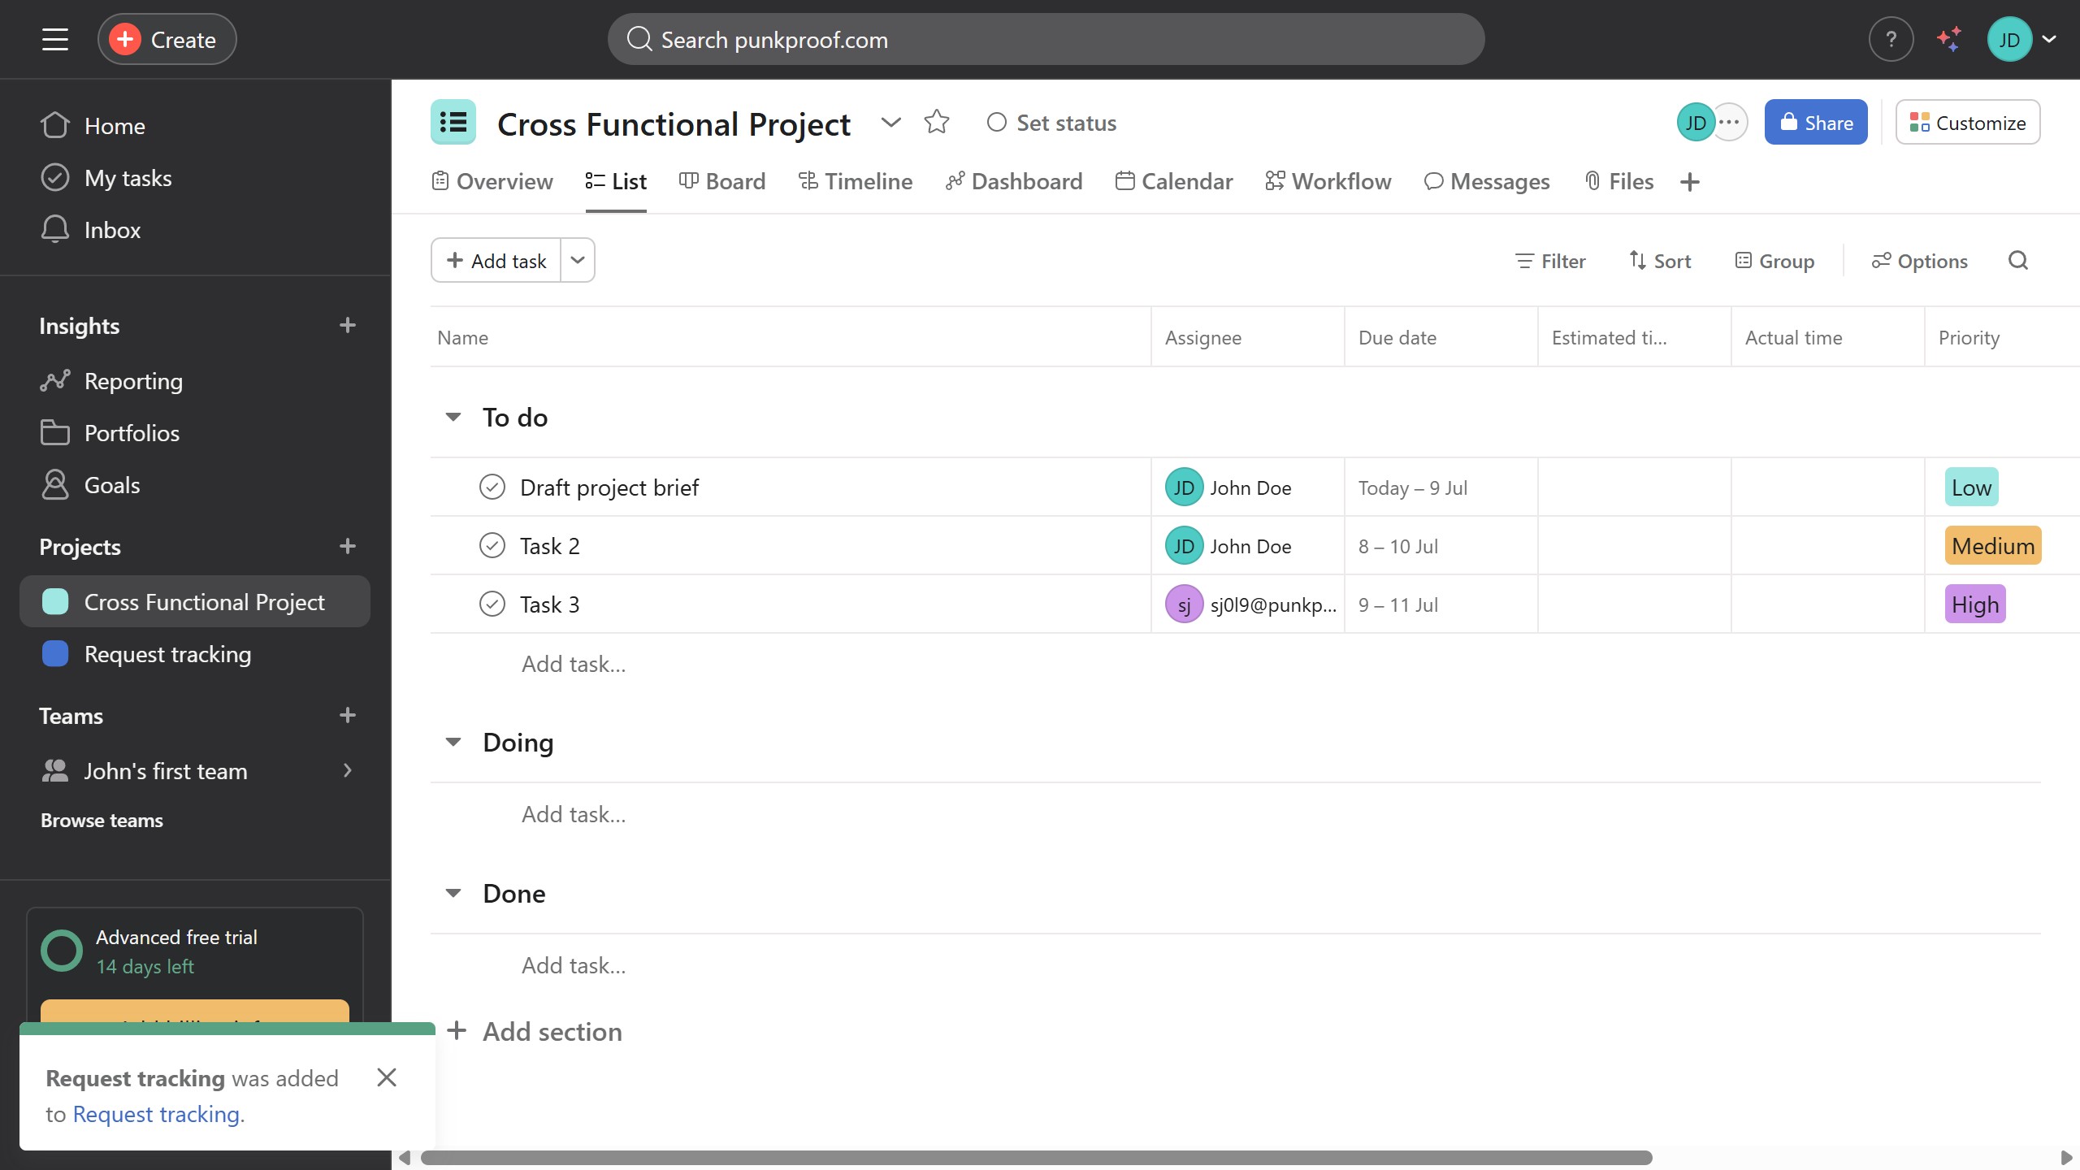Click the Medium priority tag
The height and width of the screenshot is (1170, 2080).
coord(1992,546)
